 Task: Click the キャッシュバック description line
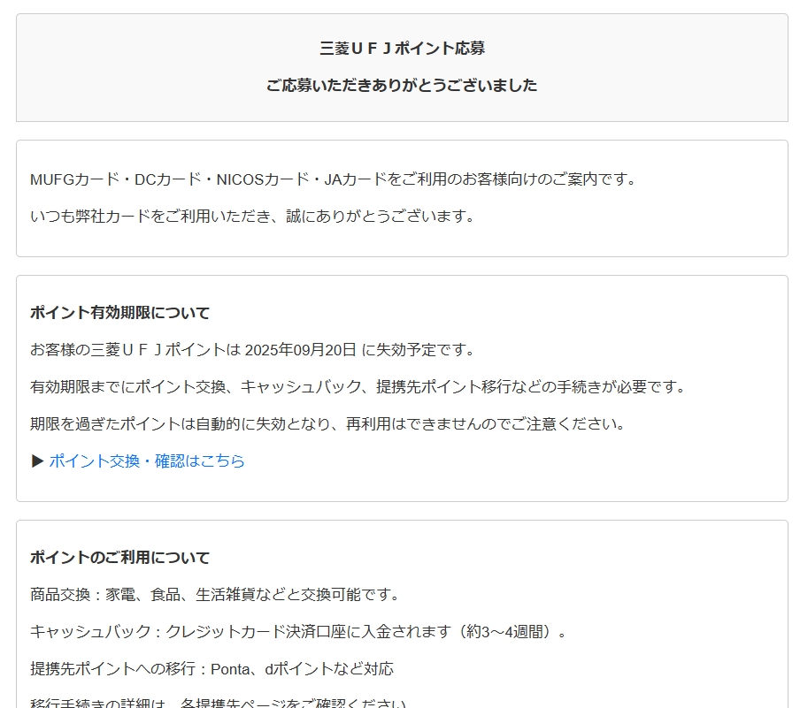pyautogui.click(x=298, y=632)
